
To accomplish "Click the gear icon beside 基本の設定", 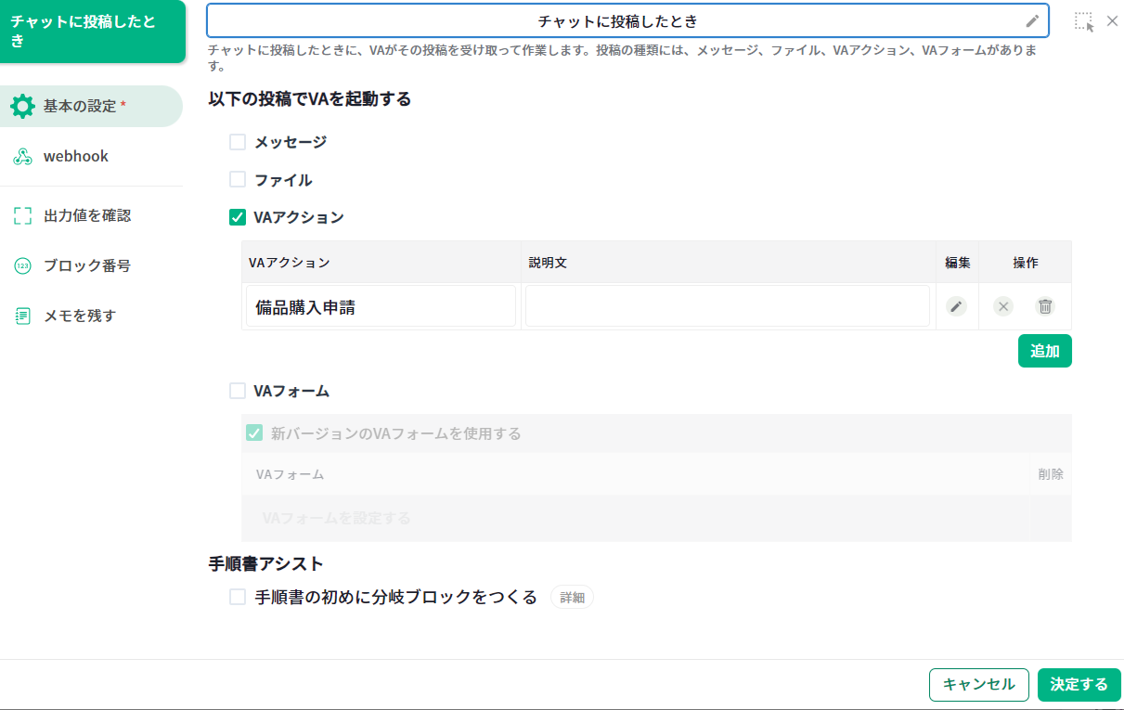I will [x=22, y=106].
